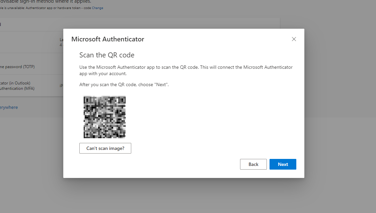Click the blurred QR code image

(104, 117)
